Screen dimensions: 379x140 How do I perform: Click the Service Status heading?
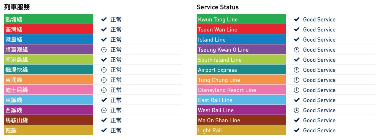[218, 7]
